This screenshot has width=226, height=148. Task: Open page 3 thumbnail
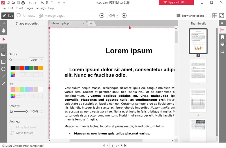tap(198, 101)
